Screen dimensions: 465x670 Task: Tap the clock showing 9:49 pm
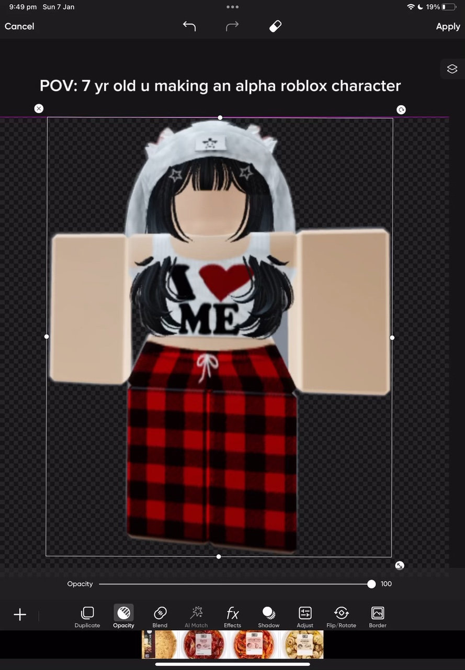click(x=22, y=7)
